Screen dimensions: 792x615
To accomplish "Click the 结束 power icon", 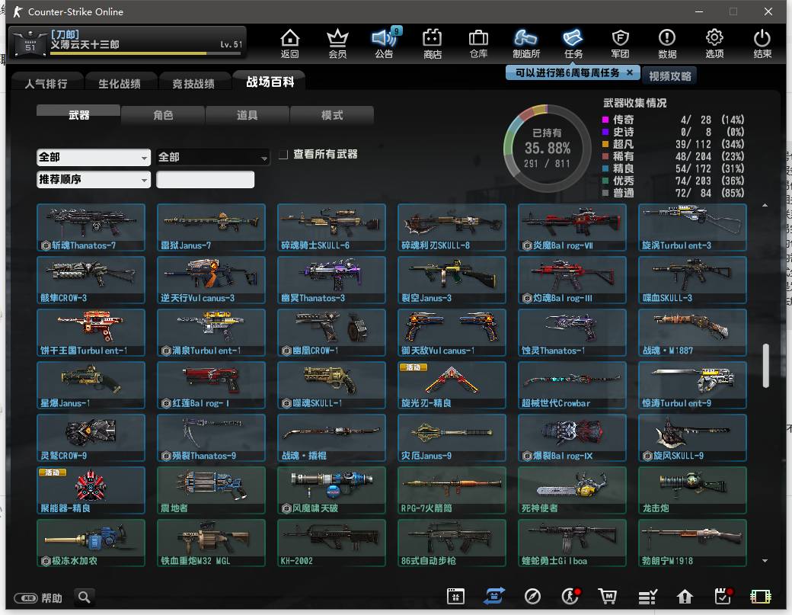I will click(x=762, y=43).
